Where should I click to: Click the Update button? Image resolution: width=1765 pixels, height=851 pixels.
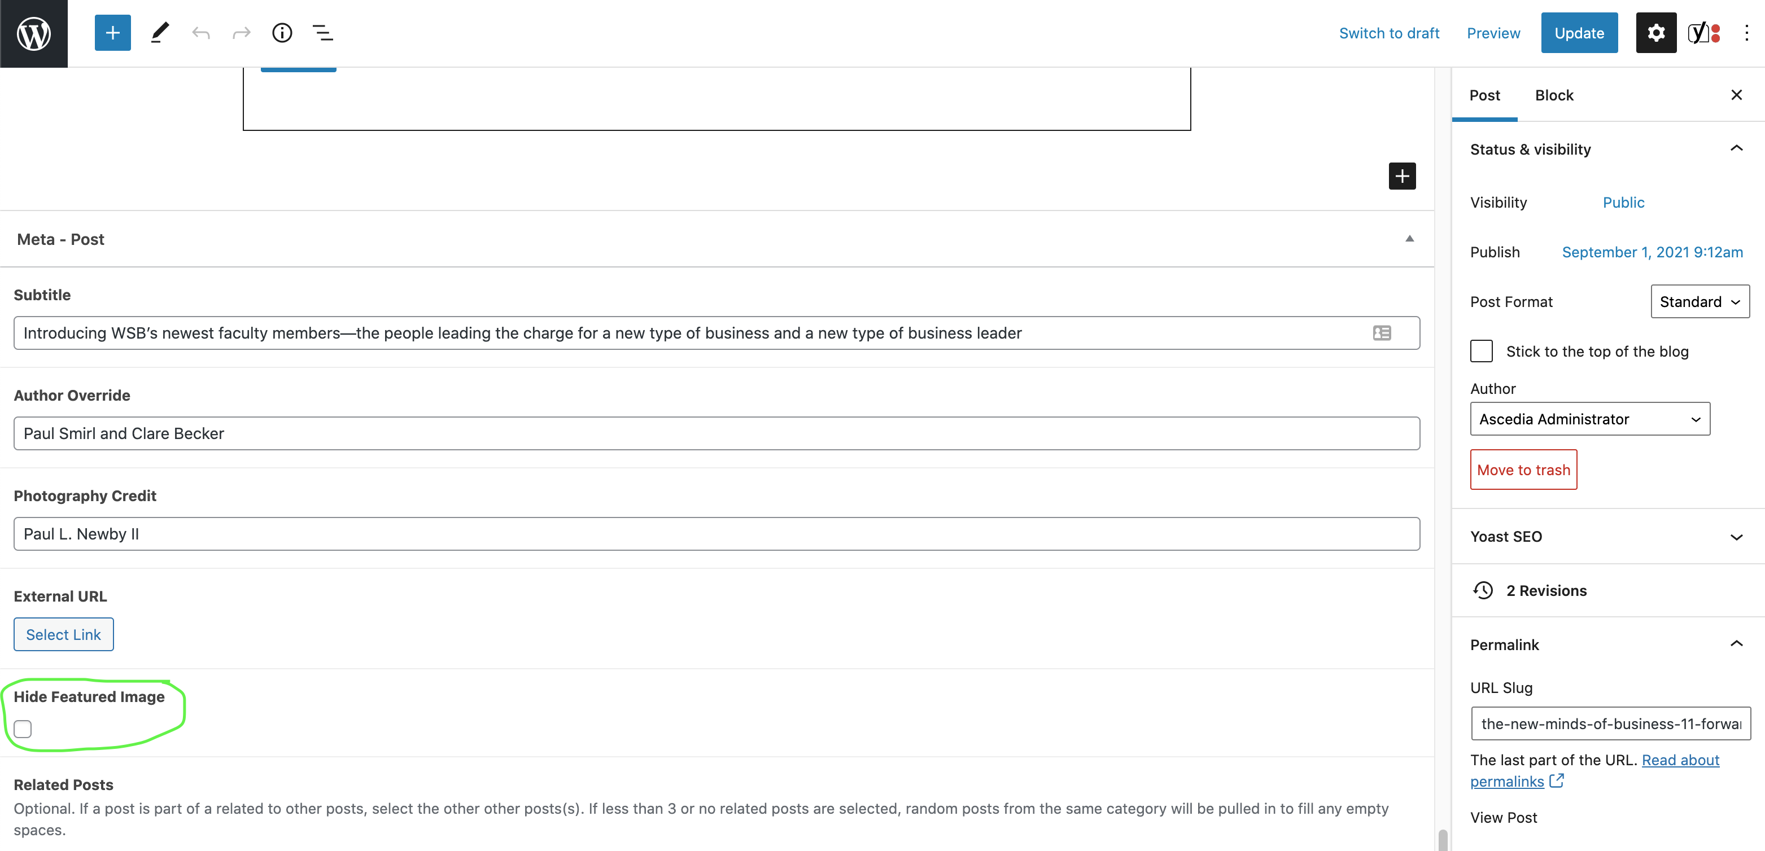[1579, 33]
